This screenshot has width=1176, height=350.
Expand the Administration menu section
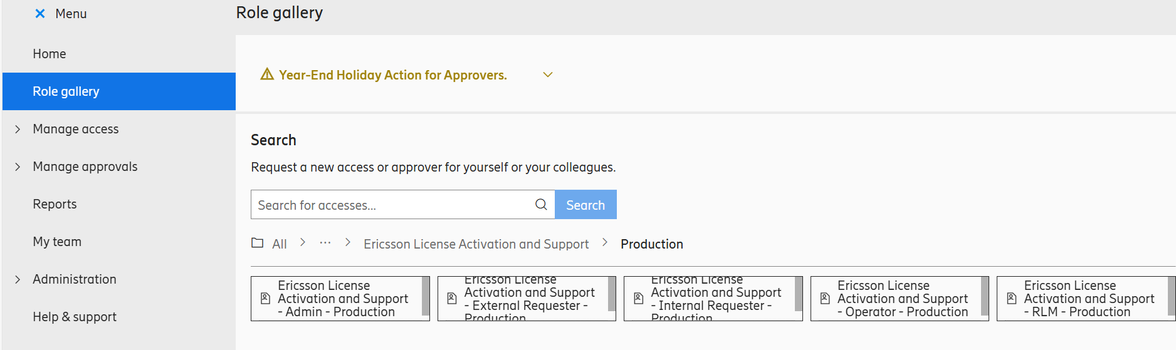pyautogui.click(x=18, y=279)
